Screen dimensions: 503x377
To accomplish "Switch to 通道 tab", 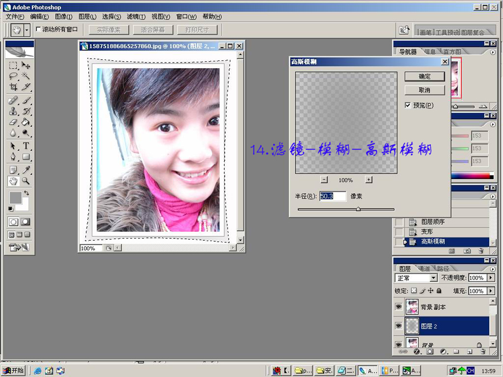I will pyautogui.click(x=424, y=269).
